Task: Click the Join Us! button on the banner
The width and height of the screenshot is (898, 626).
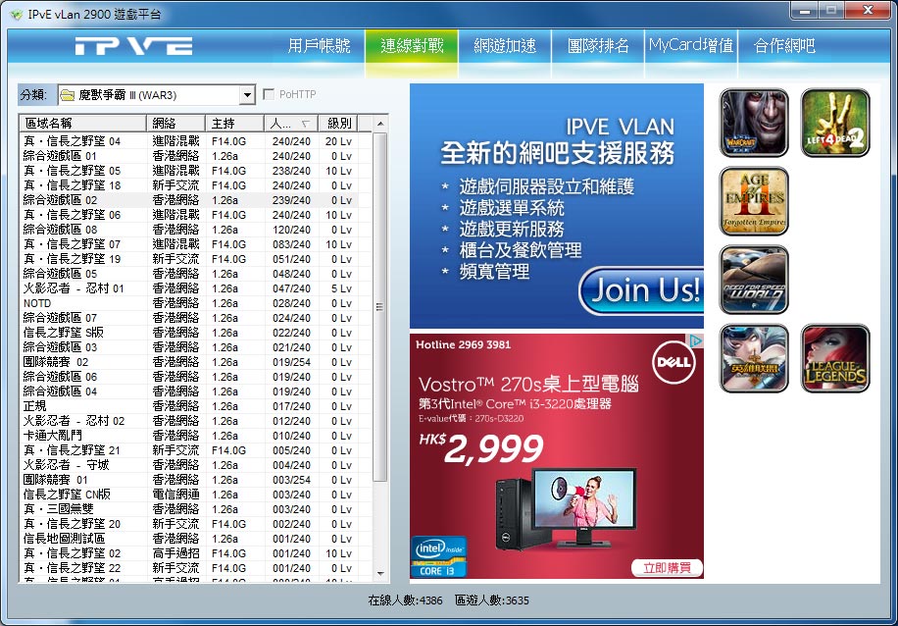Action: (x=642, y=290)
